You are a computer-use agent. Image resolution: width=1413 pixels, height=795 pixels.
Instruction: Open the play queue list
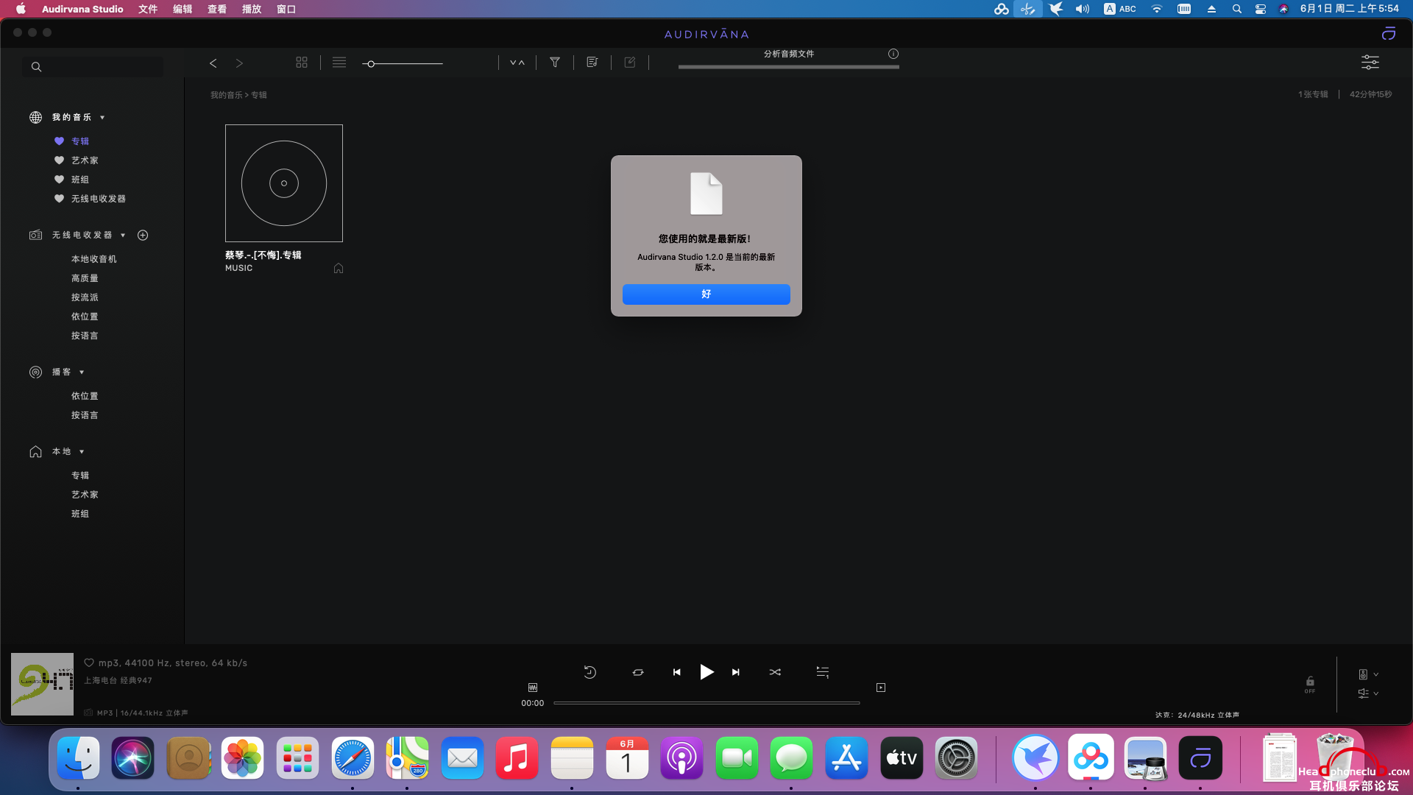pyautogui.click(x=823, y=672)
